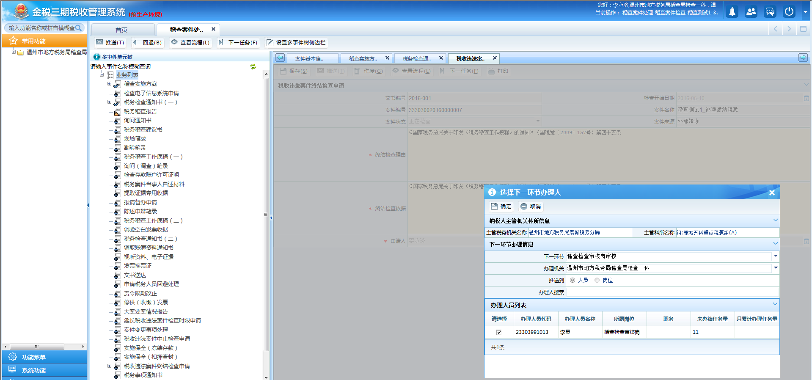This screenshot has width=812, height=380.
Task: Expand 税收违法案件终结检查申请 tree node
Action: click(x=109, y=366)
